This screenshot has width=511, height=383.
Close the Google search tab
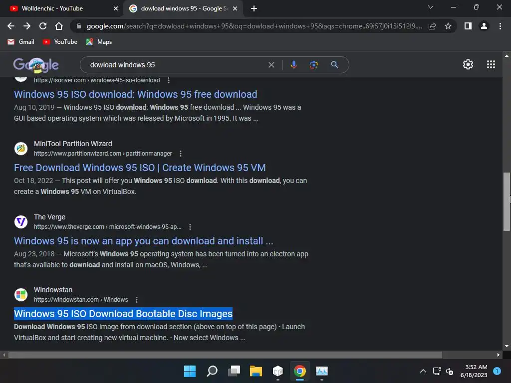pos(235,8)
